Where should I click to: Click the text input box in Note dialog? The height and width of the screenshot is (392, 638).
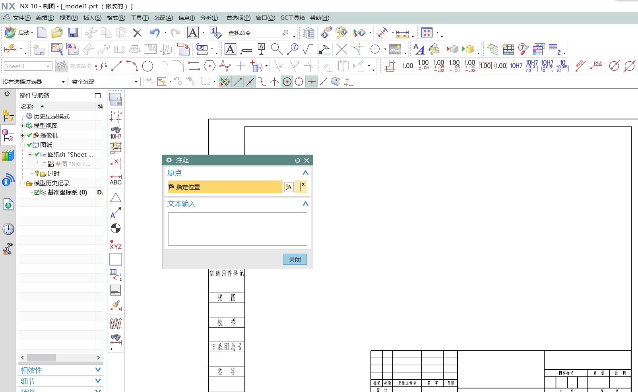click(238, 229)
